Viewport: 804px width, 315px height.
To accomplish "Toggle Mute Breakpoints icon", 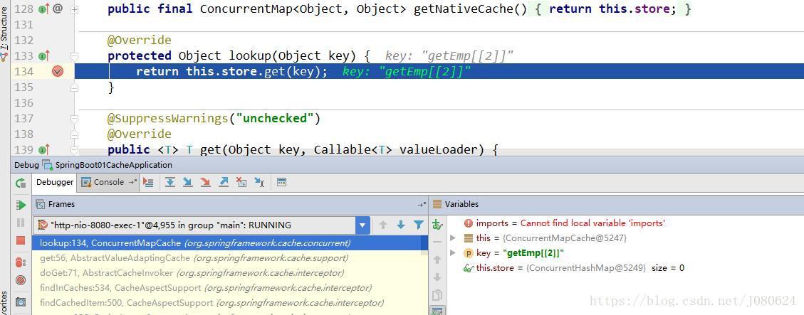I will [x=21, y=280].
